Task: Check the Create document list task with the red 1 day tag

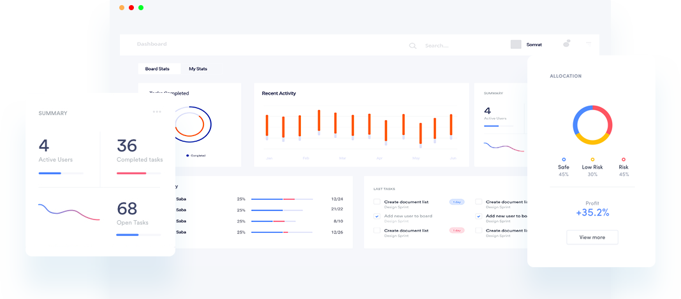Action: (x=377, y=230)
